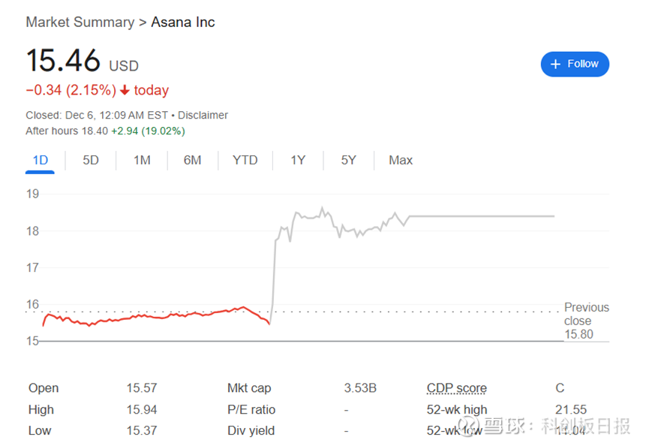Show the 1M chart range

[x=142, y=160]
